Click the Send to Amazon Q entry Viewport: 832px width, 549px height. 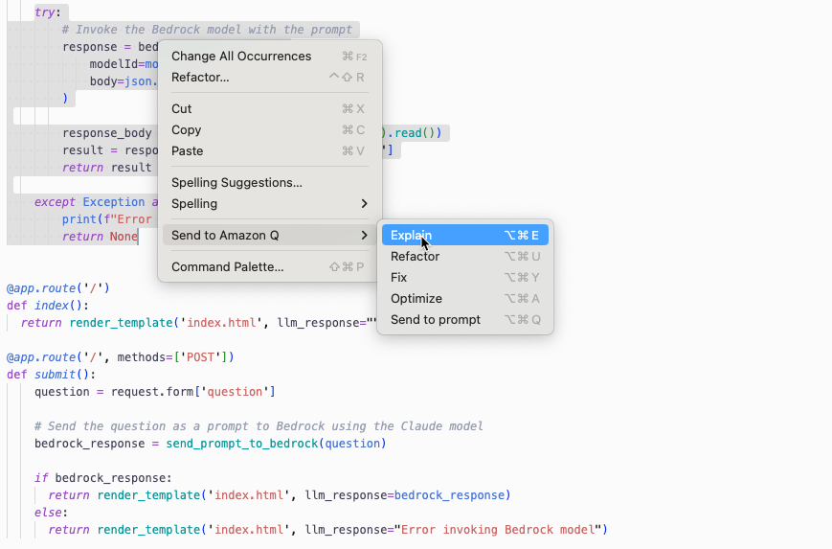[x=225, y=236]
